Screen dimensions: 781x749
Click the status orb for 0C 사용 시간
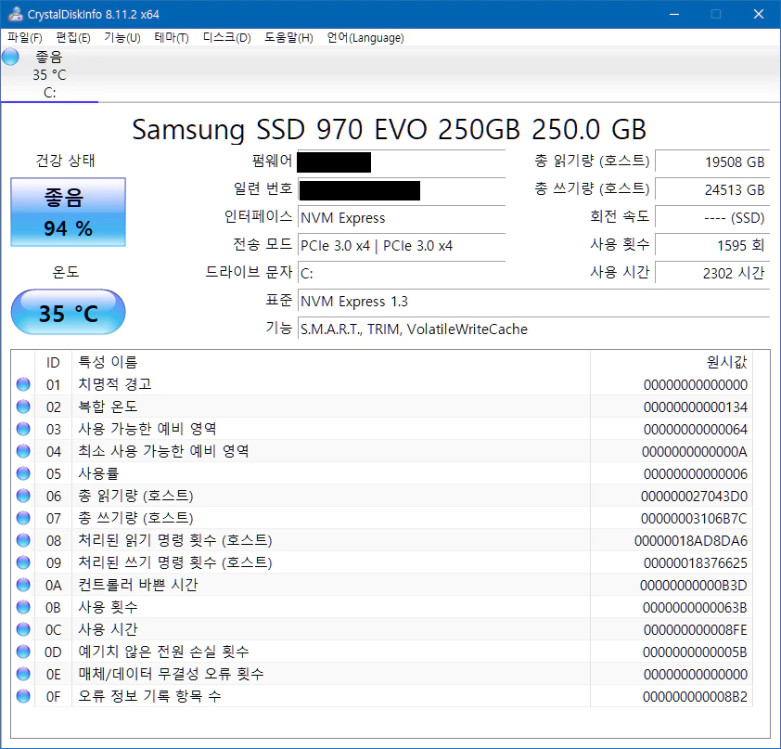click(23, 629)
